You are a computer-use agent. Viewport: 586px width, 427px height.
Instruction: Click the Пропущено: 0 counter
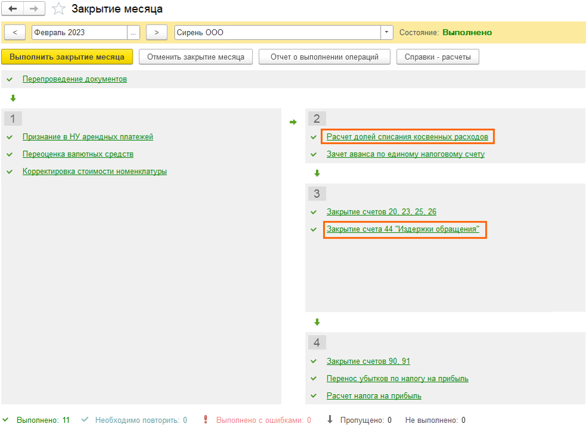coord(366,420)
